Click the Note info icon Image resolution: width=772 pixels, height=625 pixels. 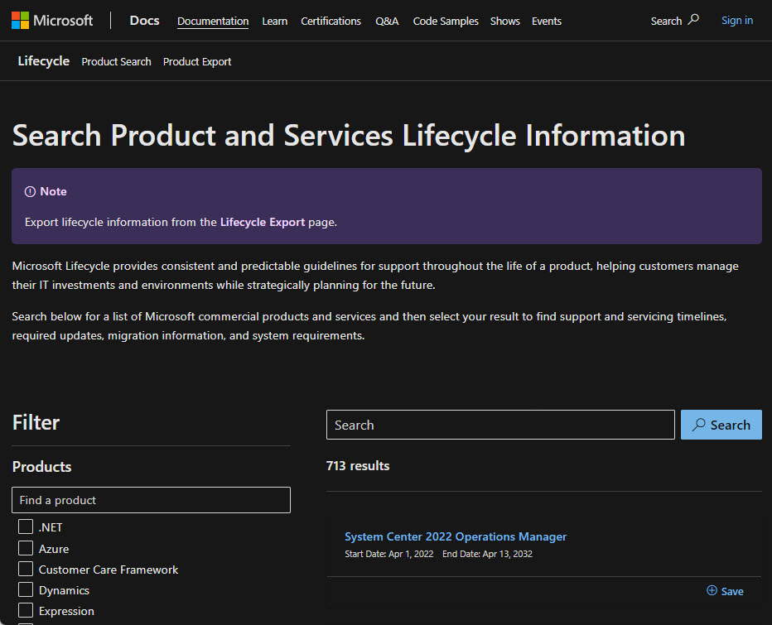[30, 192]
